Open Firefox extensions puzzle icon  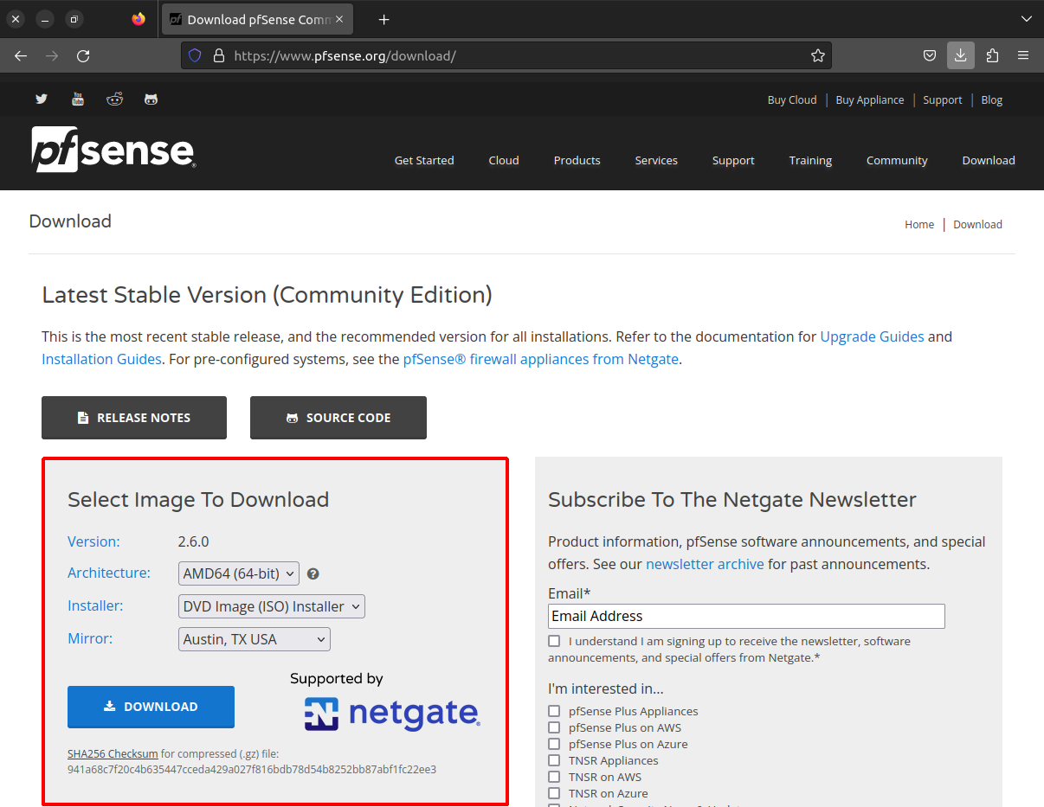tap(992, 55)
